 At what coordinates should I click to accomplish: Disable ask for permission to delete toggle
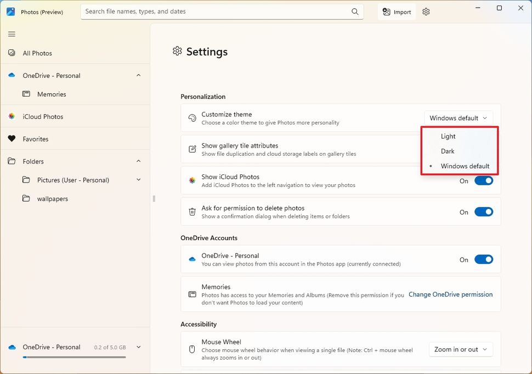click(x=483, y=212)
